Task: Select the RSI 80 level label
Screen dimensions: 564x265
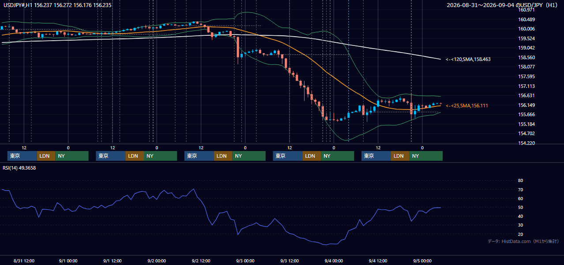Action: [520, 181]
